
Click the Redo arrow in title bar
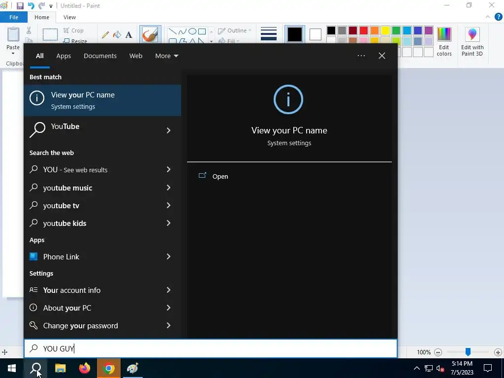pos(41,6)
